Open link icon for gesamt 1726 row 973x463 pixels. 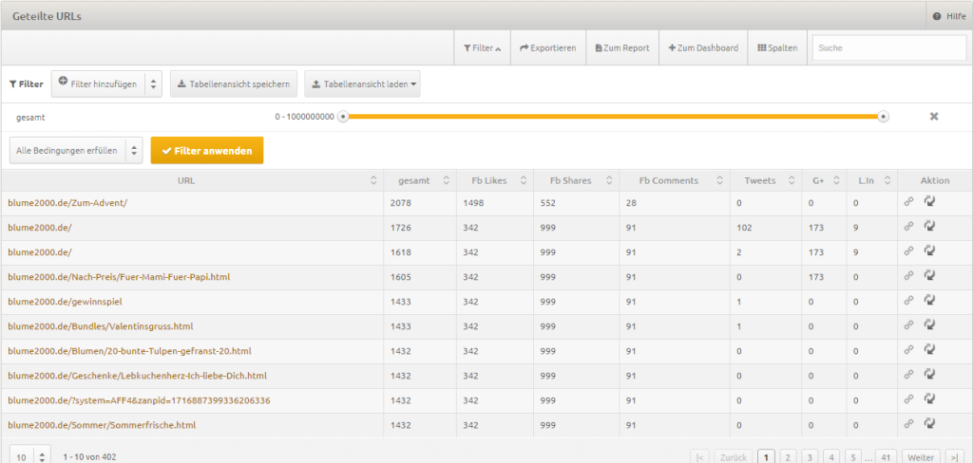[908, 226]
